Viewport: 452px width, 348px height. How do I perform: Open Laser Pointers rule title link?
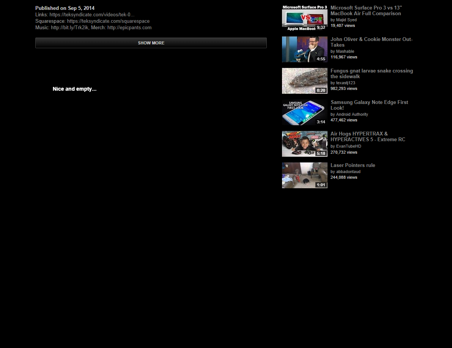[353, 165]
